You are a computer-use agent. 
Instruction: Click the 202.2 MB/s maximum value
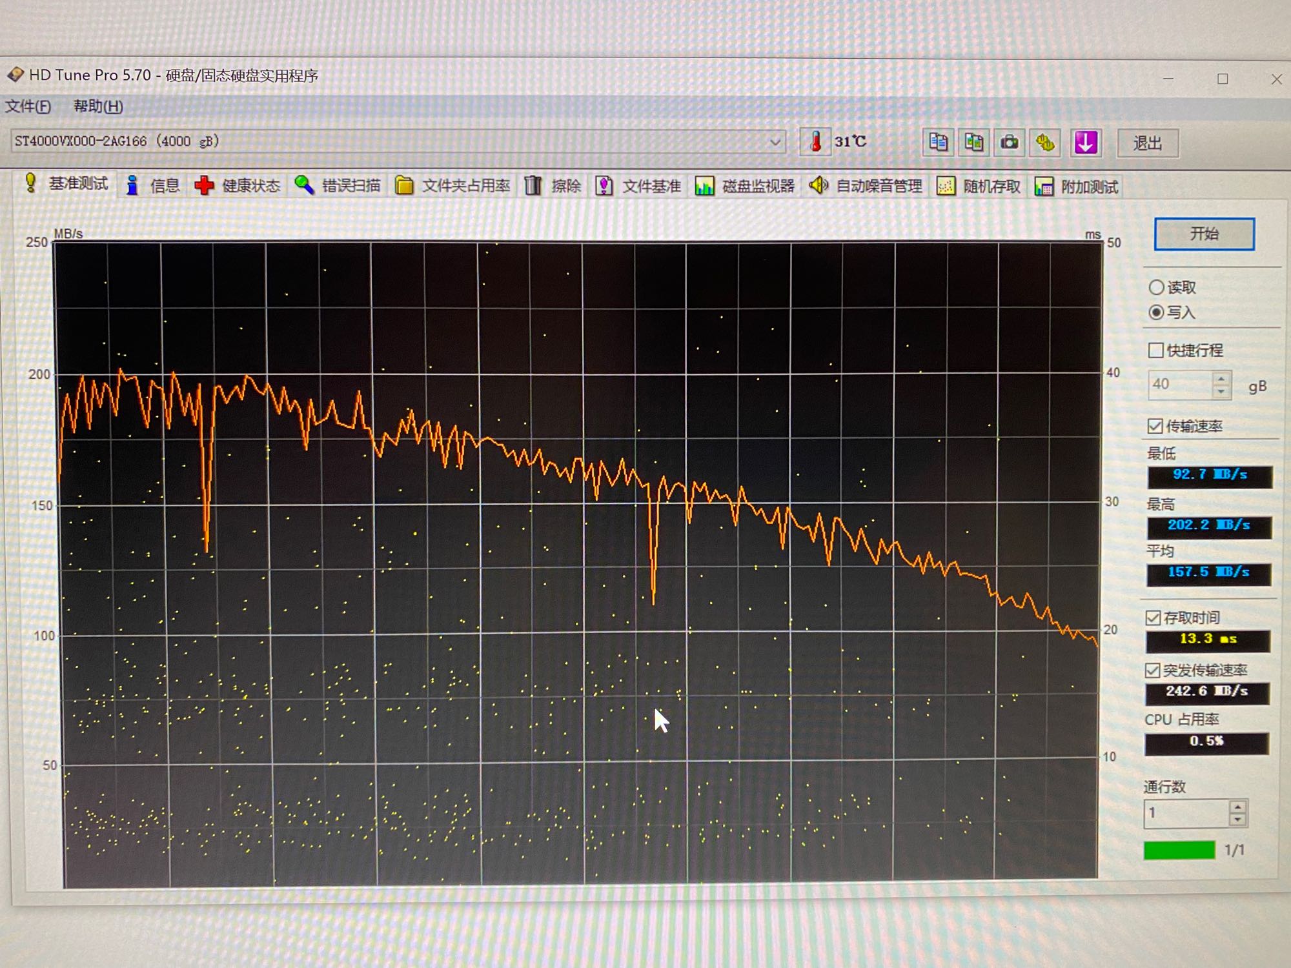[x=1209, y=527]
